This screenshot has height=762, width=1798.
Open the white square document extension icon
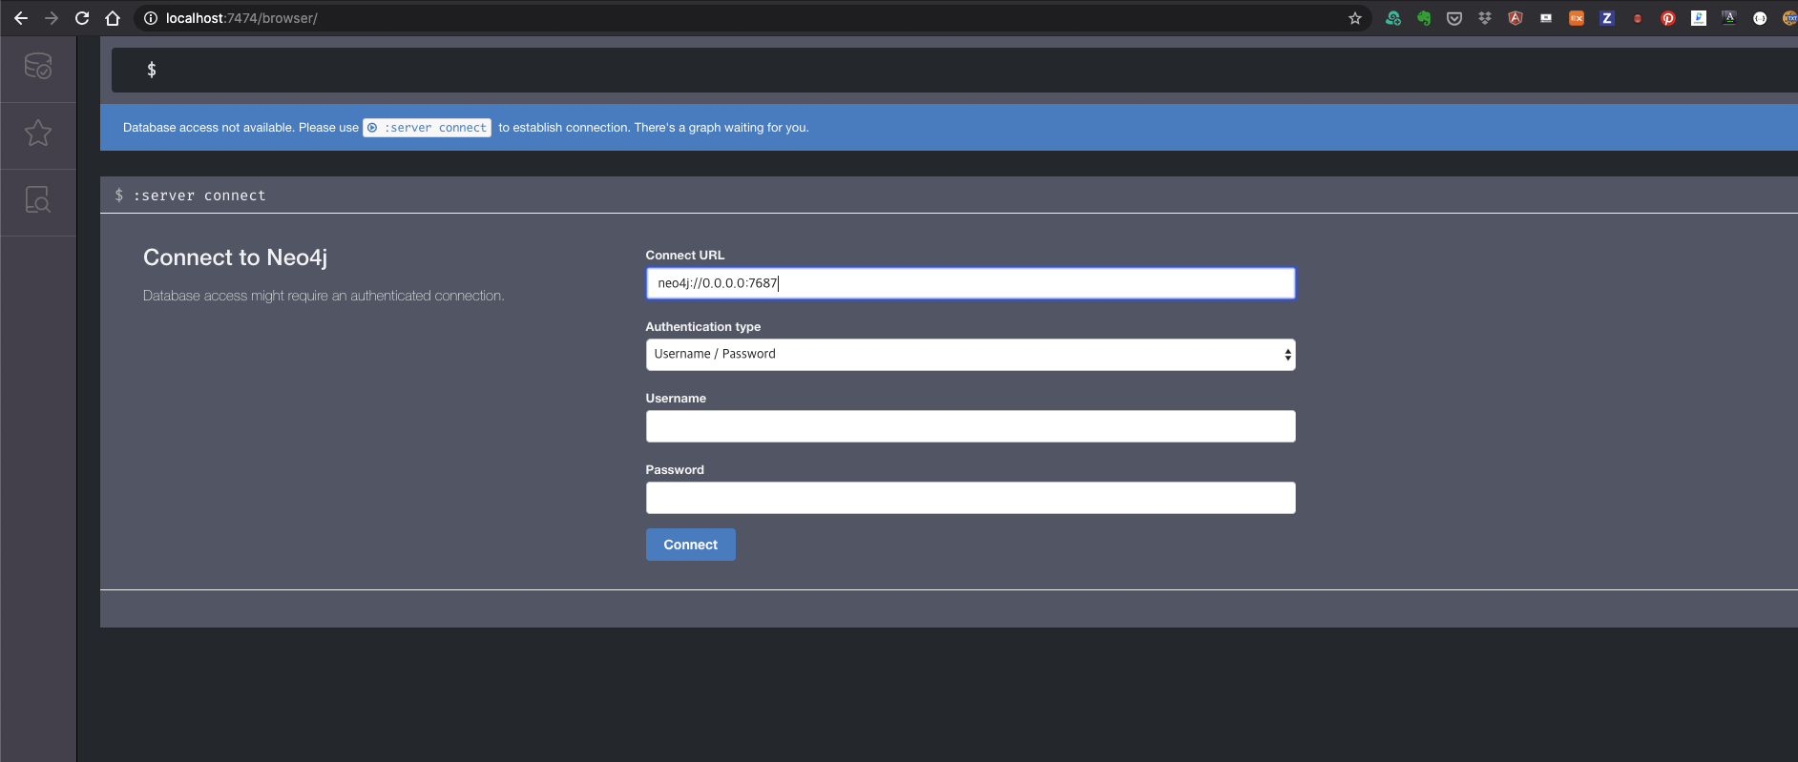pos(1699,18)
